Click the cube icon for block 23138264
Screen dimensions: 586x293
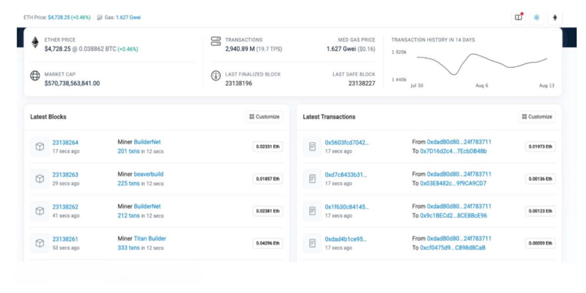(x=40, y=146)
